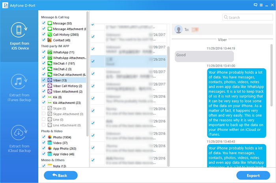Select Viber Call History (2) category

[x=67, y=86]
